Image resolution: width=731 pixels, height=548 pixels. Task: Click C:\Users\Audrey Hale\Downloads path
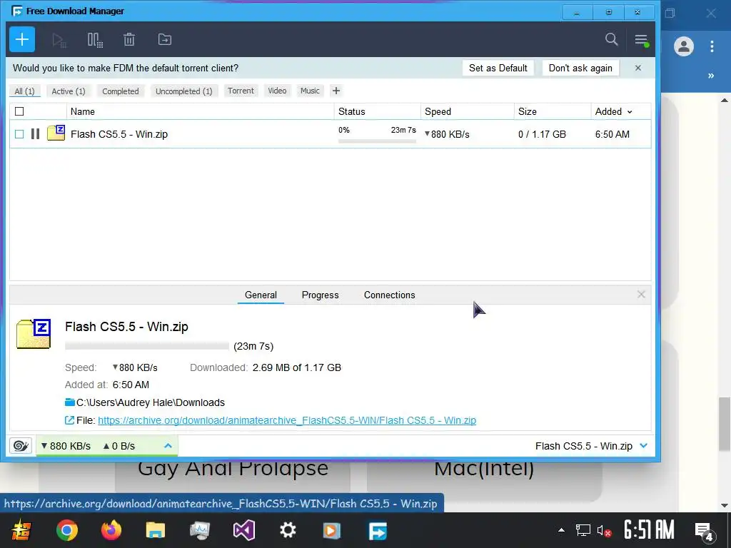click(151, 402)
